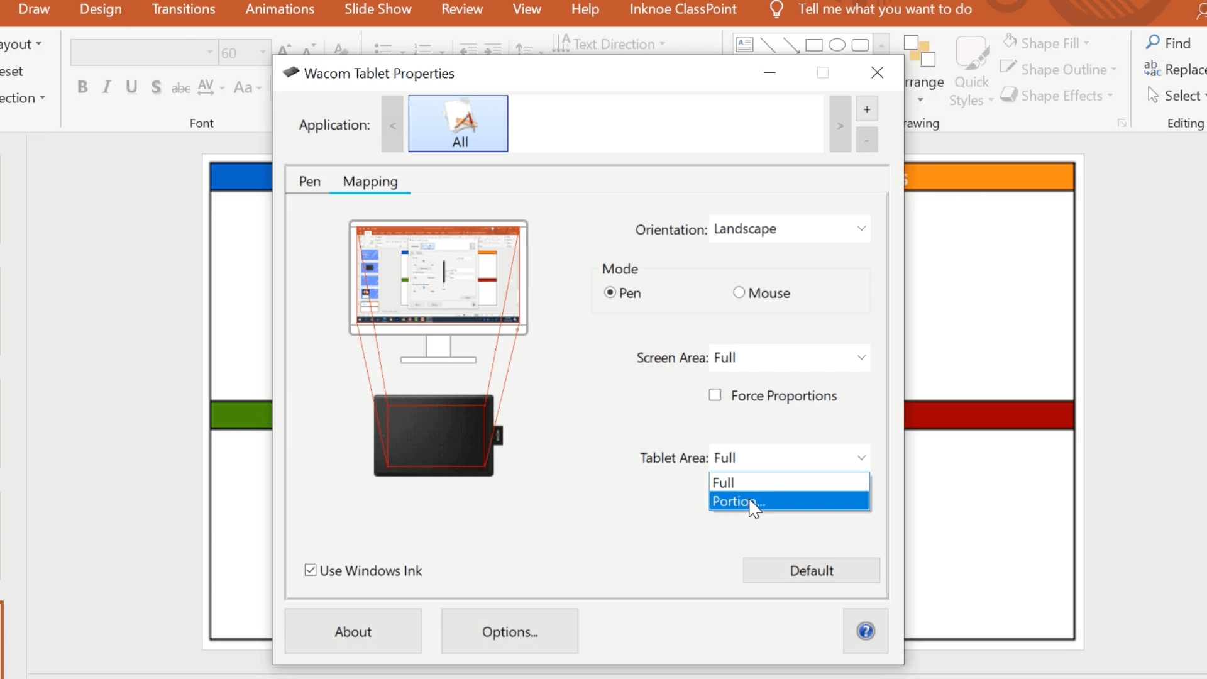Enable Force Proportions checkbox
The width and height of the screenshot is (1207, 679).
(715, 395)
